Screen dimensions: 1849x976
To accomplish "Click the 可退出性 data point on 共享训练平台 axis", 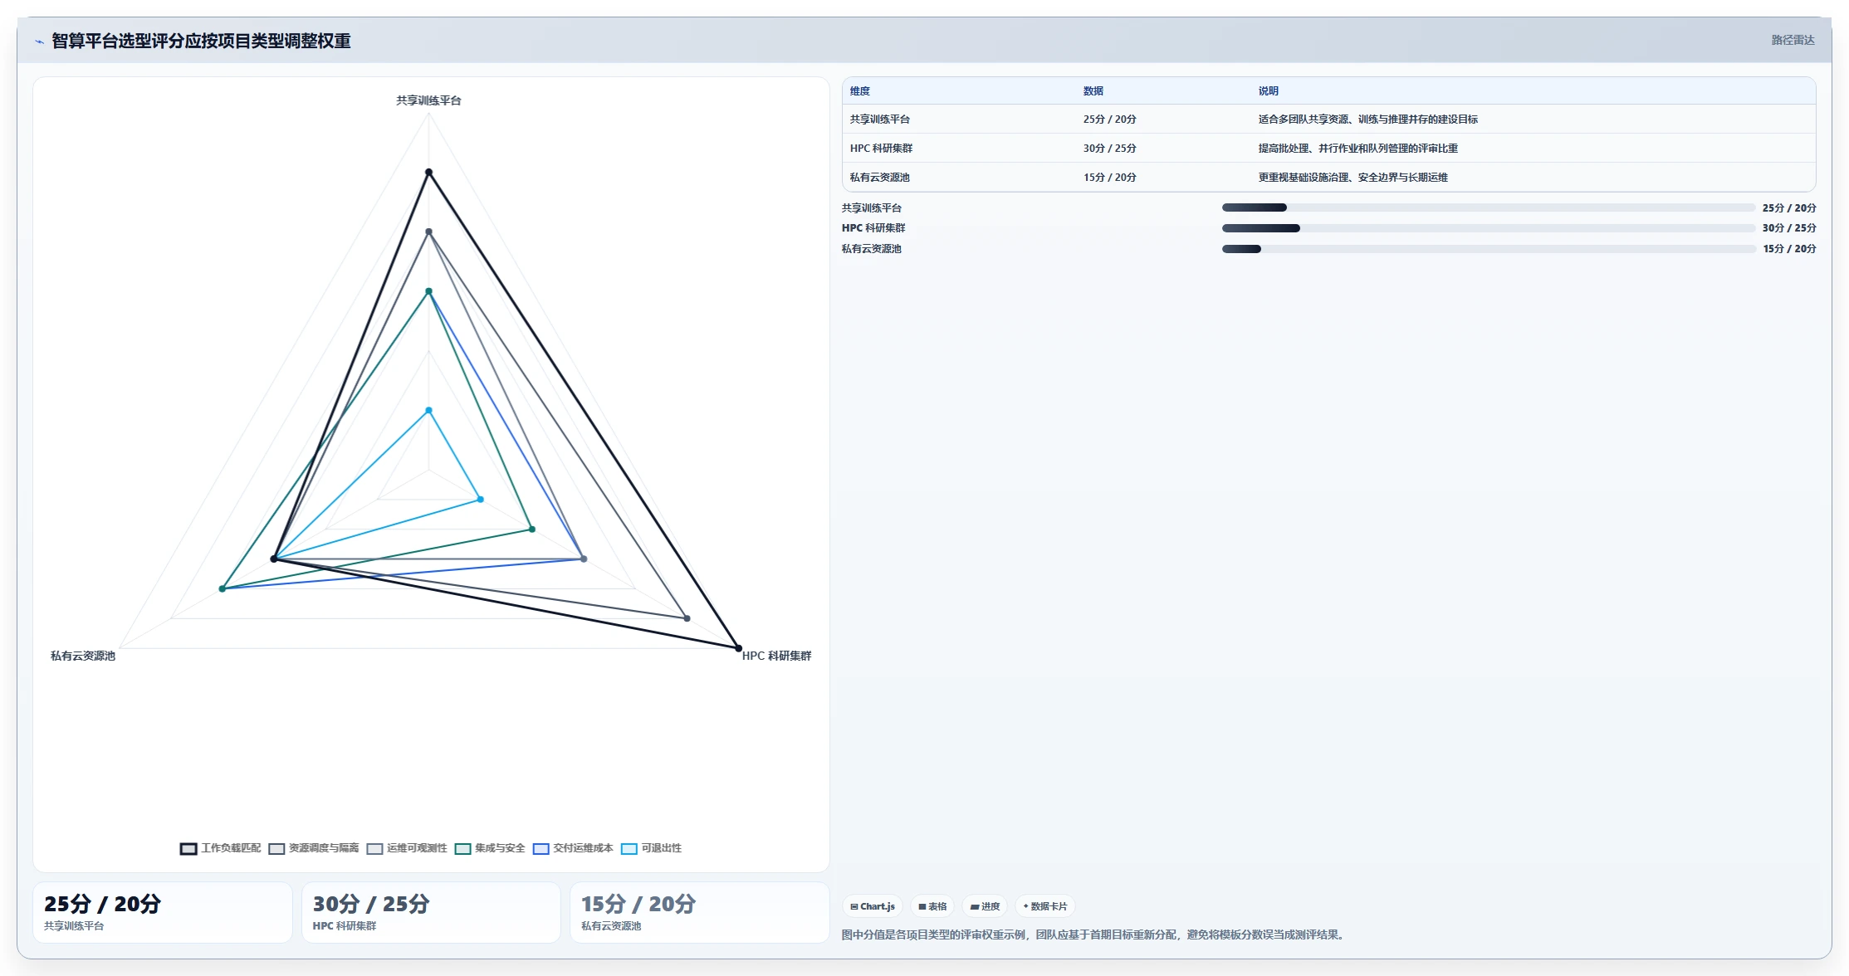I will 429,411.
